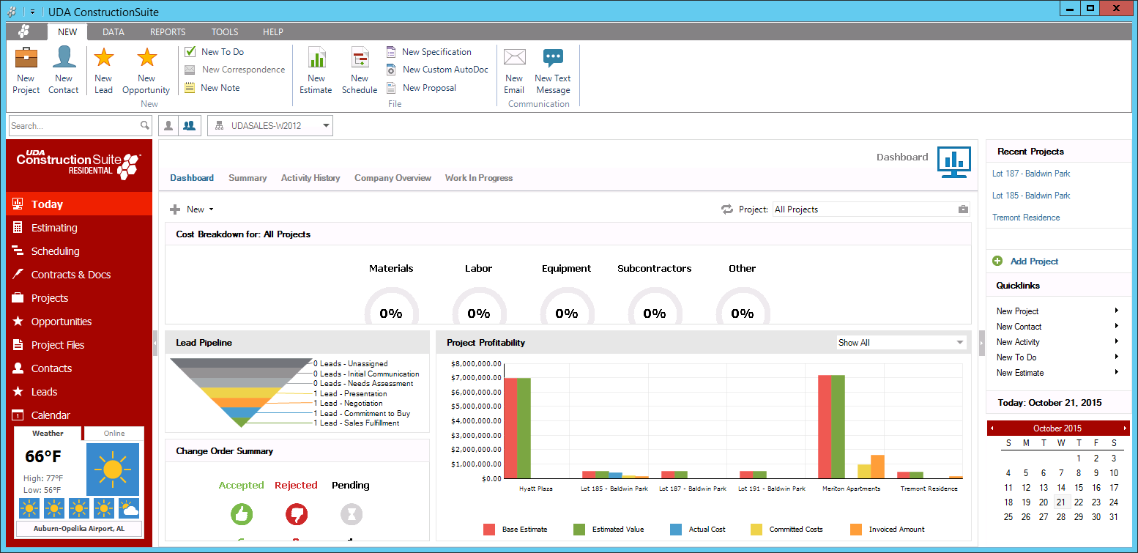Screen dimensions: 1138x553
Task: Open Projects in sidebar
Action: tap(79, 298)
